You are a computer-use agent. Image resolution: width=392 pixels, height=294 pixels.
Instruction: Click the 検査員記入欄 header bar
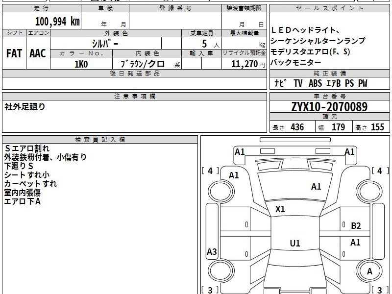click(100, 140)
